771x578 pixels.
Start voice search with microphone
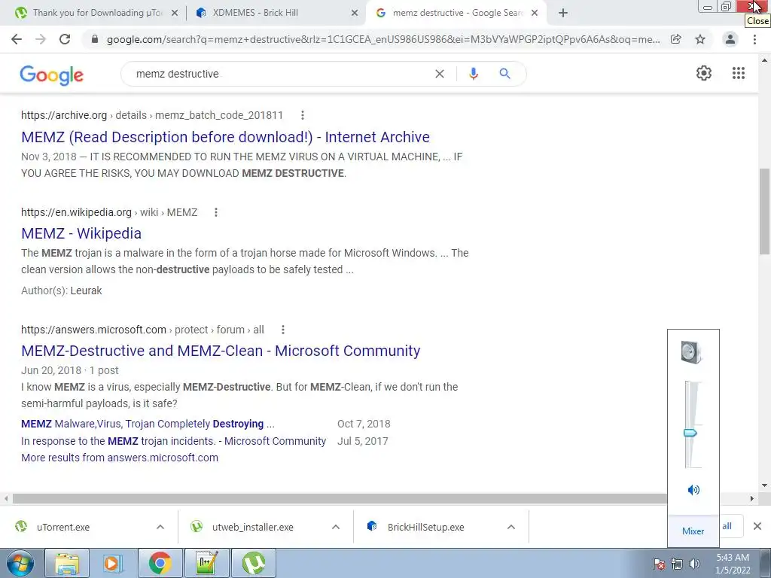click(x=473, y=74)
